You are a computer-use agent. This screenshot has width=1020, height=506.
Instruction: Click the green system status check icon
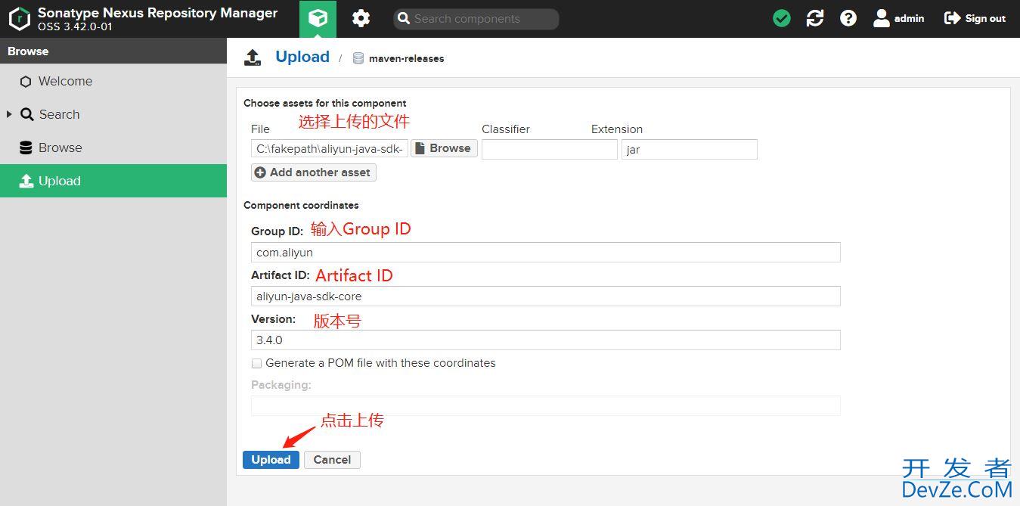[x=782, y=19]
